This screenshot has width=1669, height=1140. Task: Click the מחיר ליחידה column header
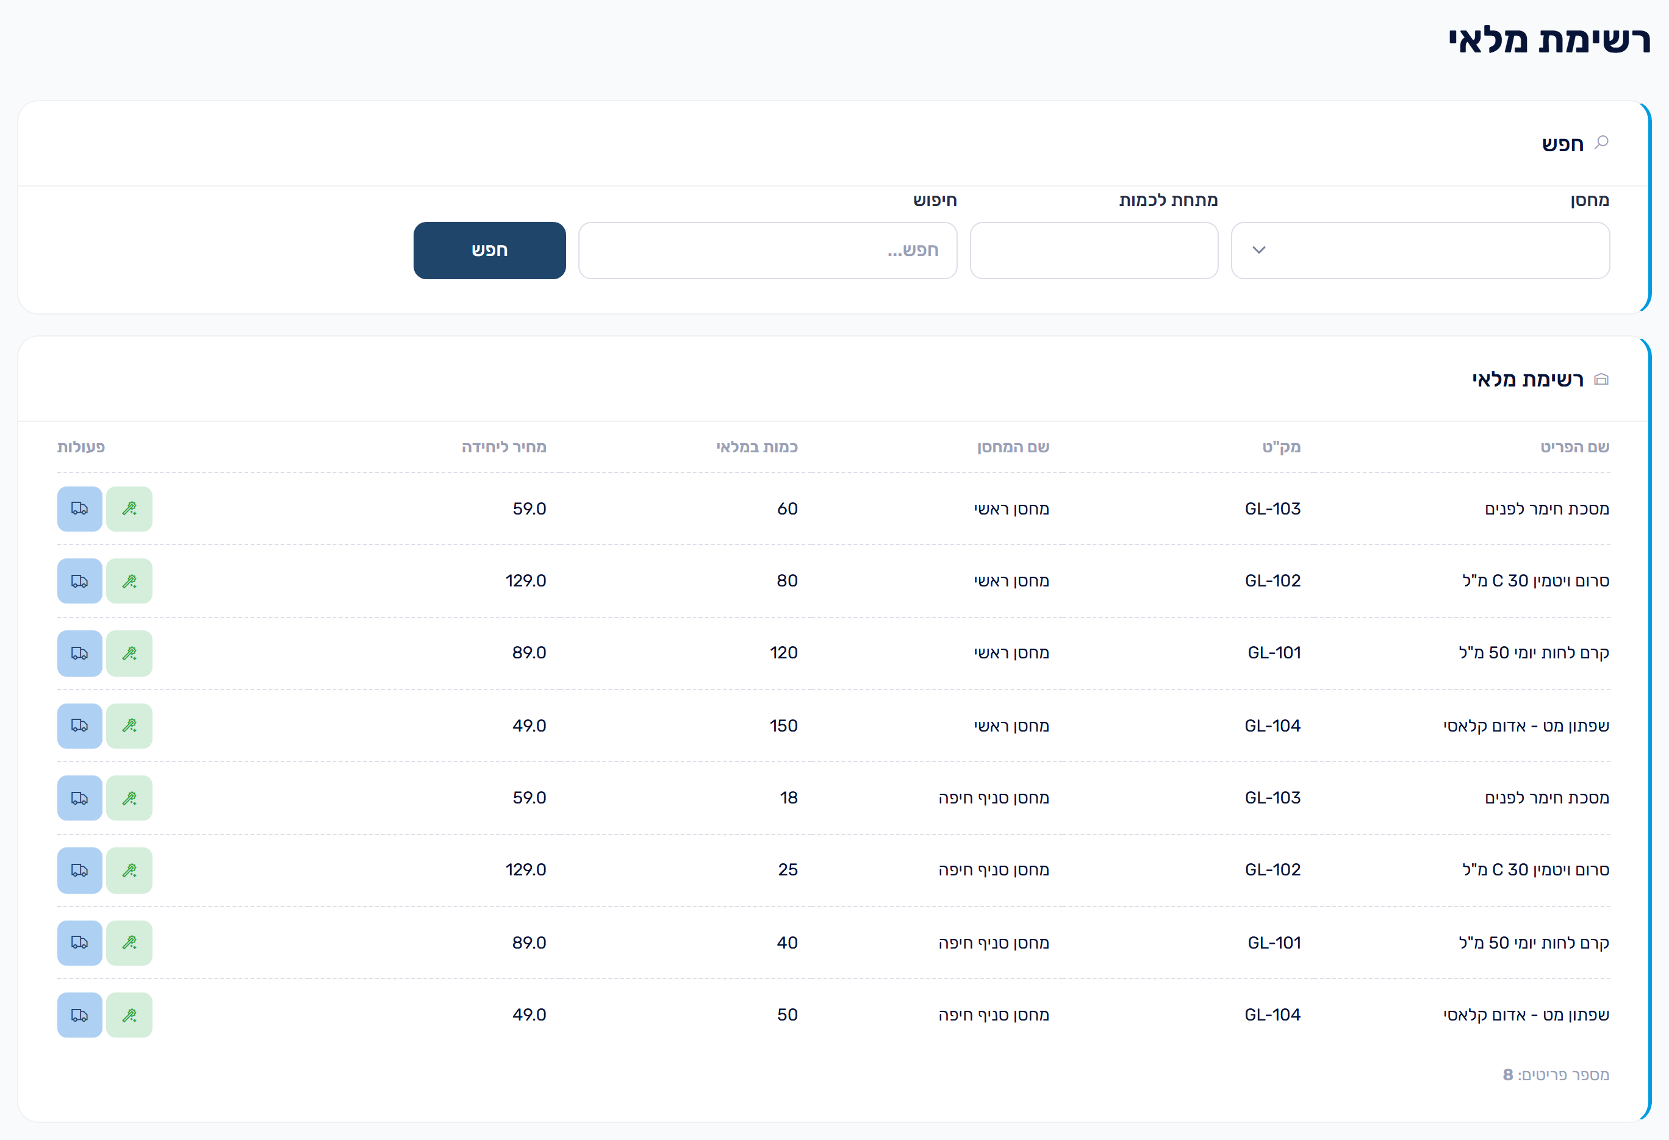click(x=504, y=447)
